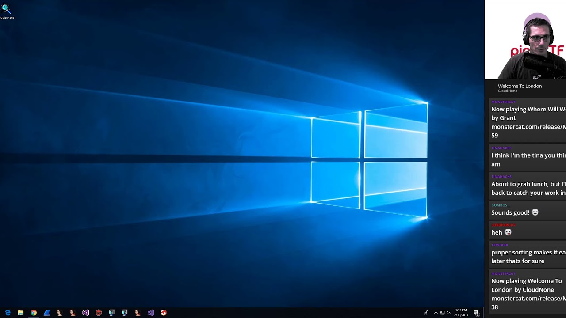Image resolution: width=566 pixels, height=318 pixels.
Task: Click chat line "by Grant"
Action: point(504,118)
